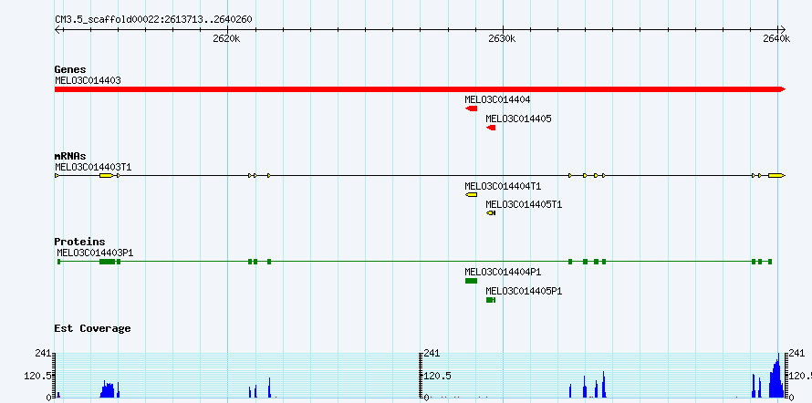This screenshot has width=812, height=403.
Task: Click the MELO3C014404P1 protein label
Action: click(503, 272)
